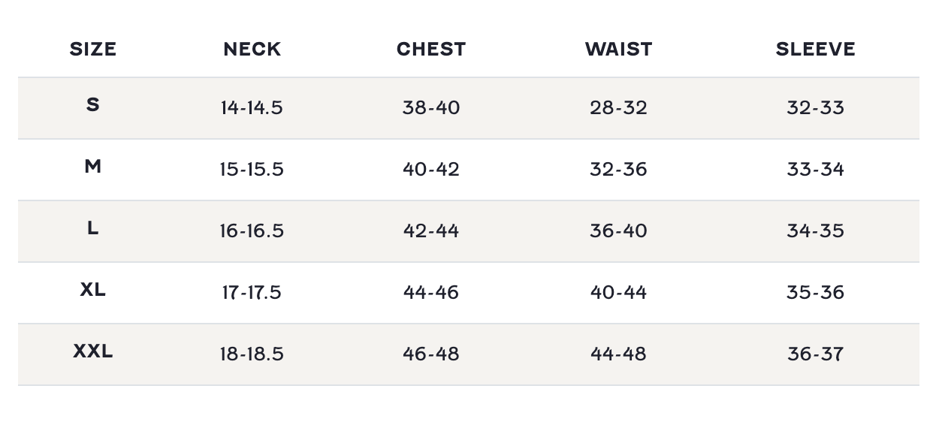Click the chest value 40-42

pyautogui.click(x=431, y=170)
